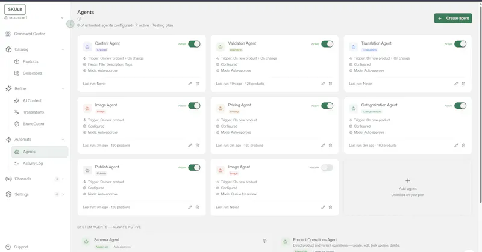
Task: Disable the Content Agent toggle
Action: pyautogui.click(x=194, y=44)
